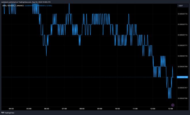Viewport: 190px width, 115px height.
Task: Click the 10:00 time axis label
Action: 117,109
